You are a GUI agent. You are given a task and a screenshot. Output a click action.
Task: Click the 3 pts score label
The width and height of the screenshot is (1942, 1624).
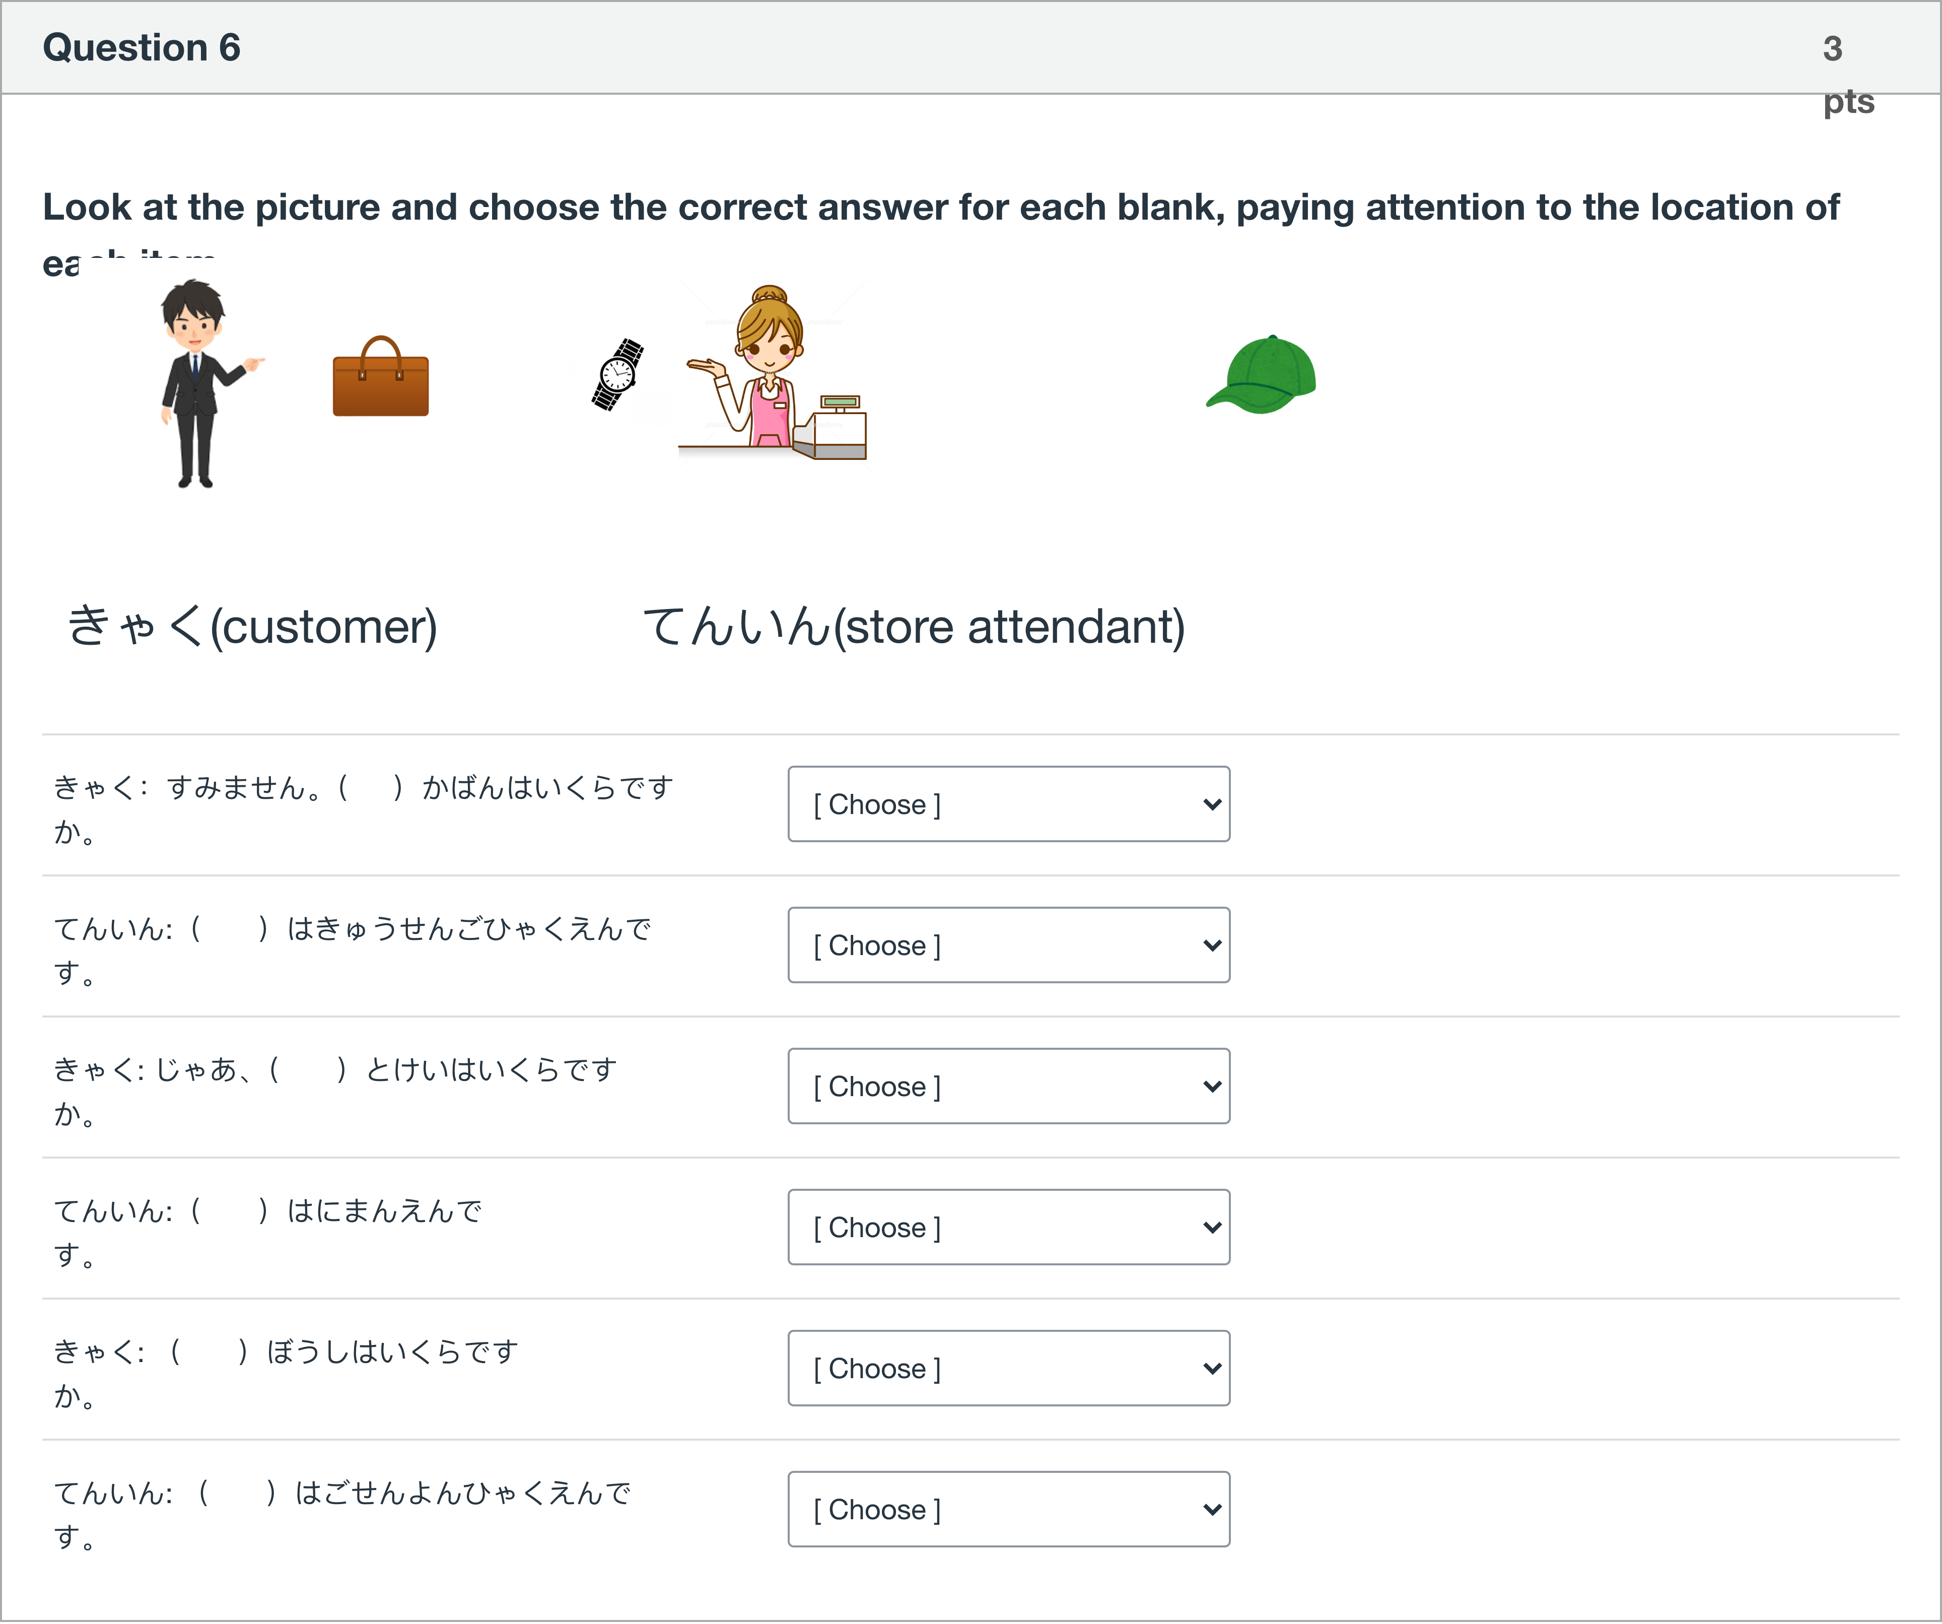(1846, 74)
